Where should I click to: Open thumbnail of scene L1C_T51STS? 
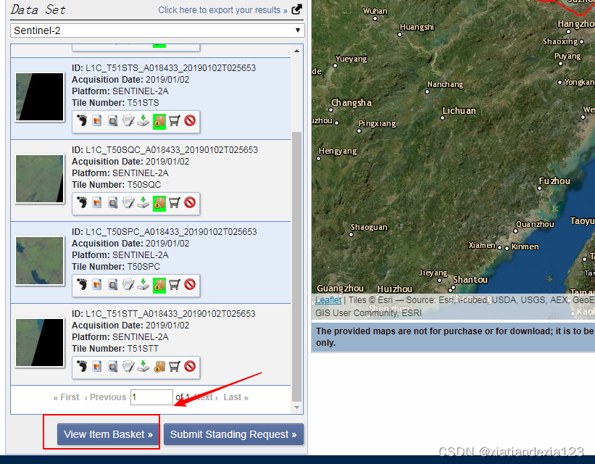40,97
